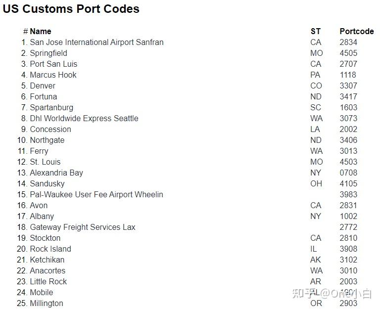This screenshot has width=382, height=309.
Task: Select the Port San Luis row name
Action: coord(53,64)
